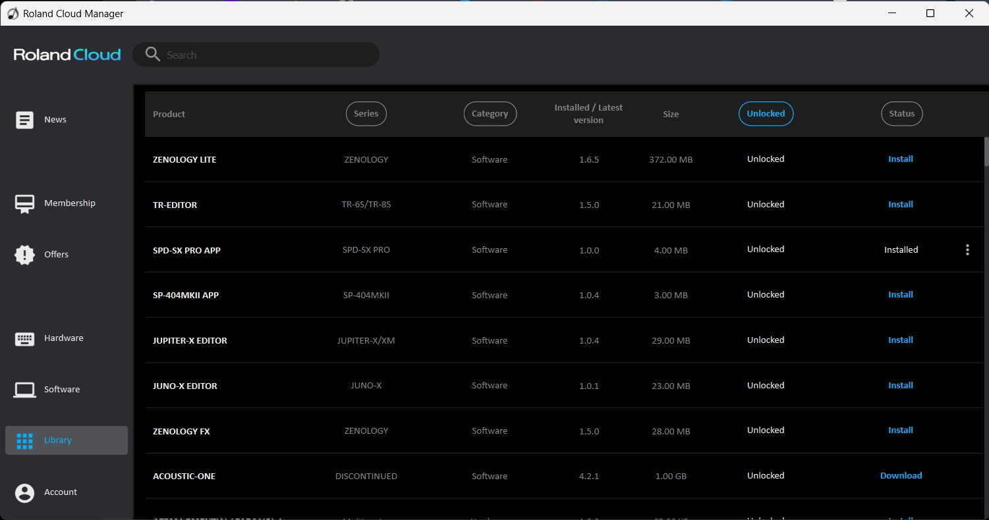Click the Library grid icon

tap(24, 441)
